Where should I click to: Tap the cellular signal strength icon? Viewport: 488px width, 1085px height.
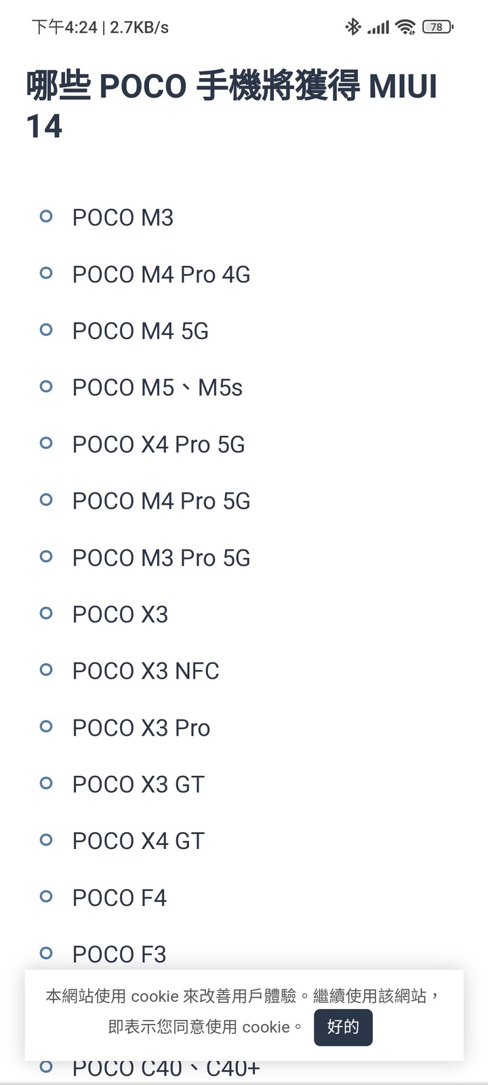378,27
